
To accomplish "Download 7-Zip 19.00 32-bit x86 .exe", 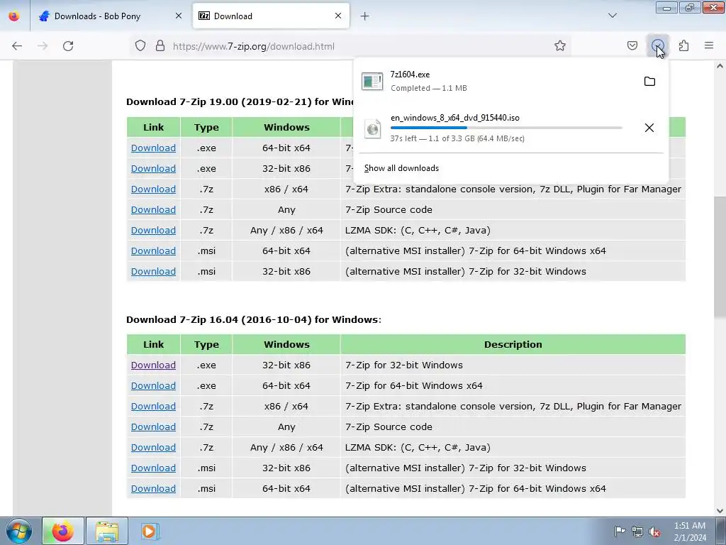I will point(153,168).
